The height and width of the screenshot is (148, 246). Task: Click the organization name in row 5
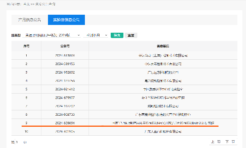[163, 89]
